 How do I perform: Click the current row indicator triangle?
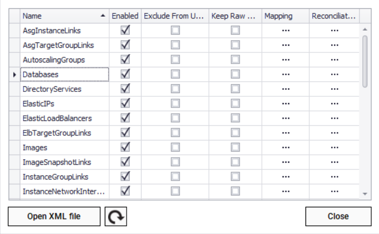click(x=14, y=74)
